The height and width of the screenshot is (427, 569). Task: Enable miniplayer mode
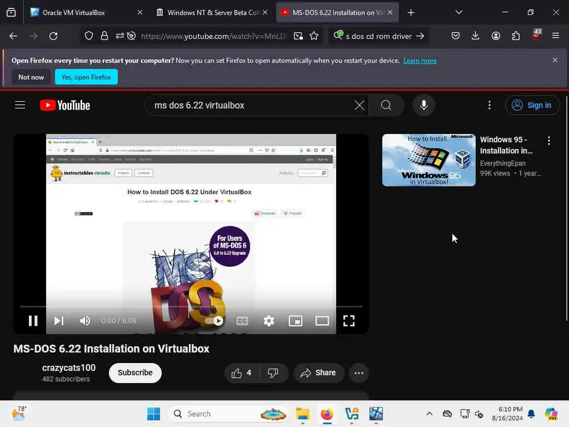pos(296,321)
